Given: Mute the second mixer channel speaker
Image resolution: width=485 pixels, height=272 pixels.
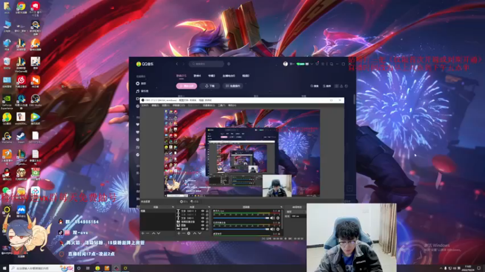Looking at the screenshot, I should click(x=272, y=229).
